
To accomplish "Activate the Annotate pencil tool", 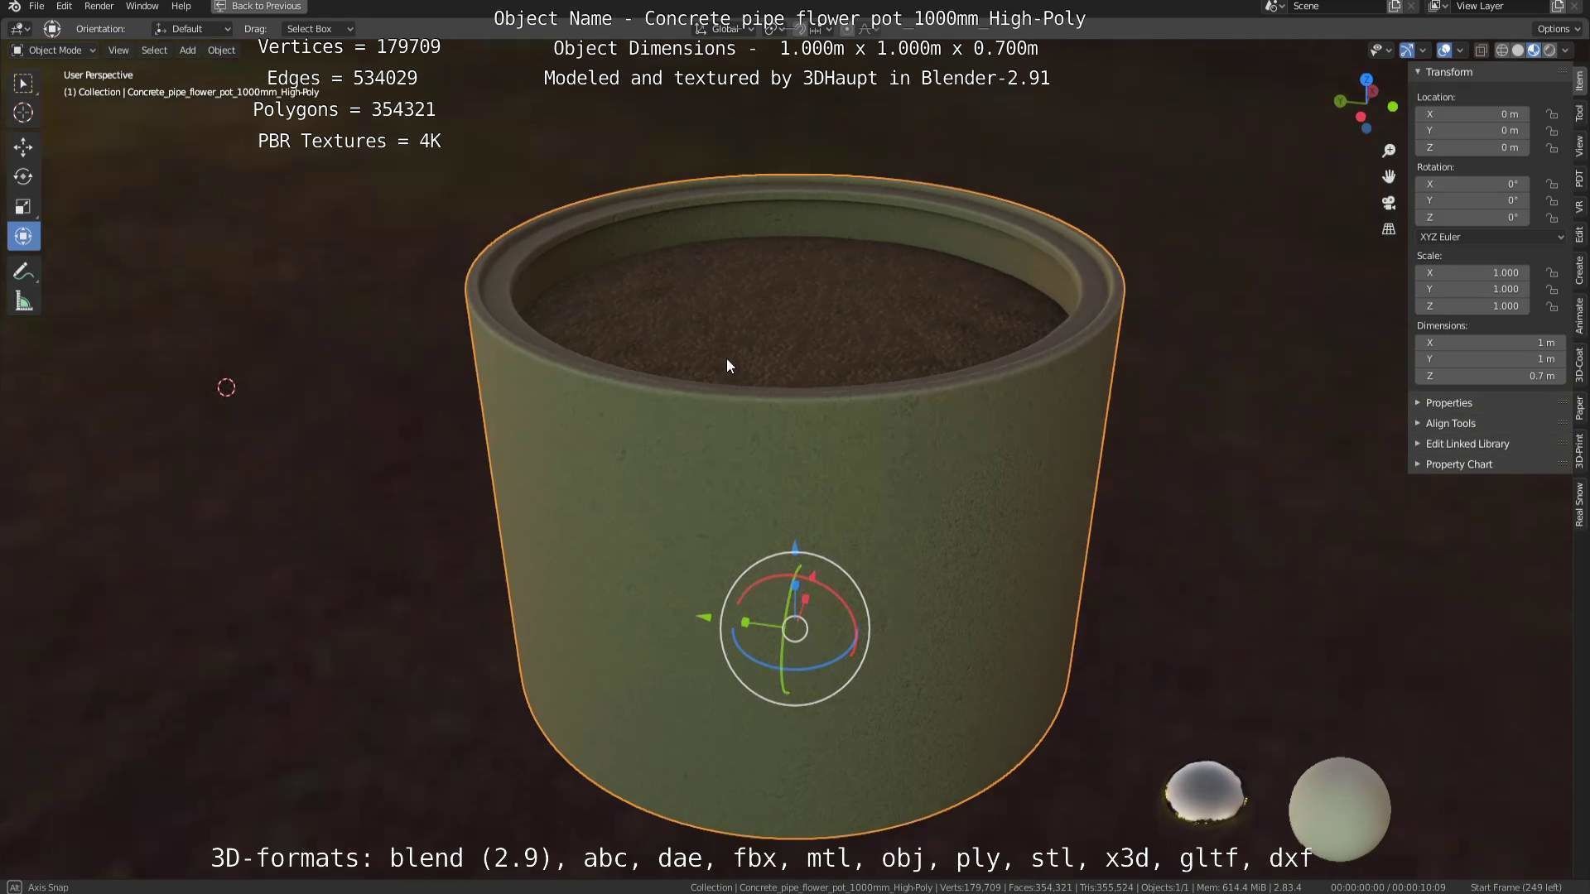I will tap(23, 272).
